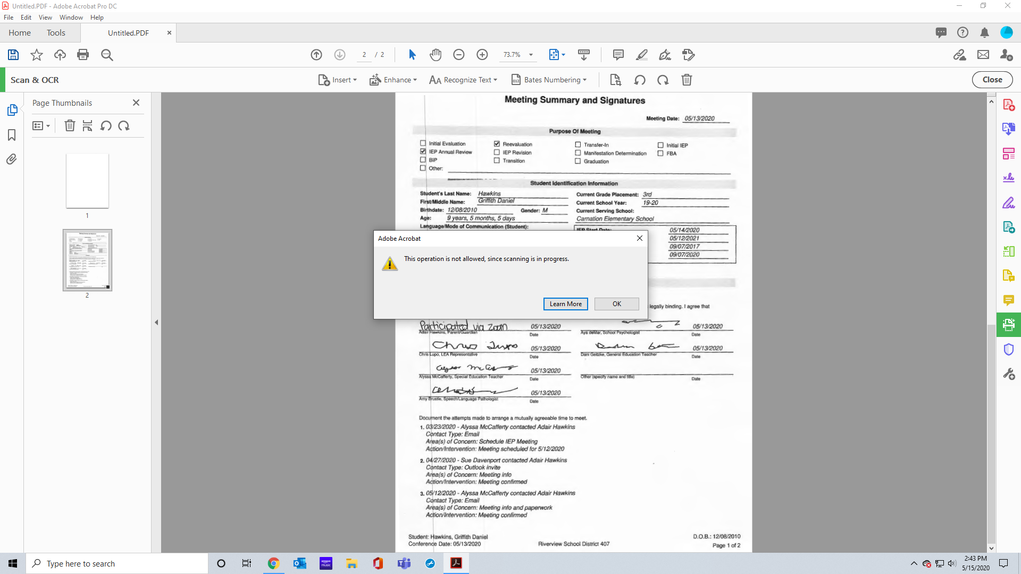Click the Learn More button
Viewport: 1021px width, 574px height.
[x=565, y=304]
